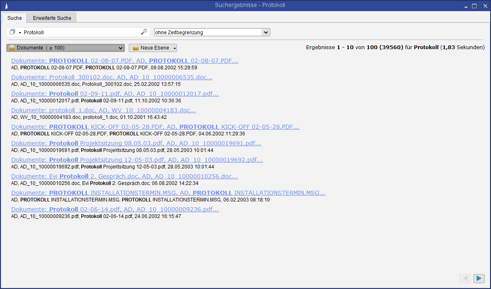Expand the 'ohne Zeitbegrenzung' time dropdown
Screen dimensions: 491x289
(266, 32)
